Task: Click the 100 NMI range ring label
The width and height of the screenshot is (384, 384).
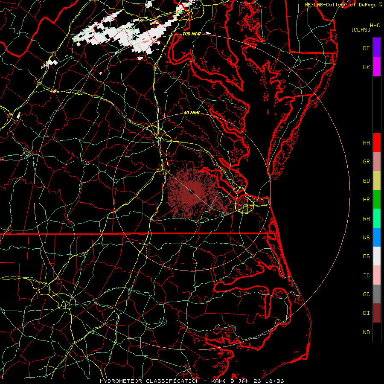Action: pos(191,34)
